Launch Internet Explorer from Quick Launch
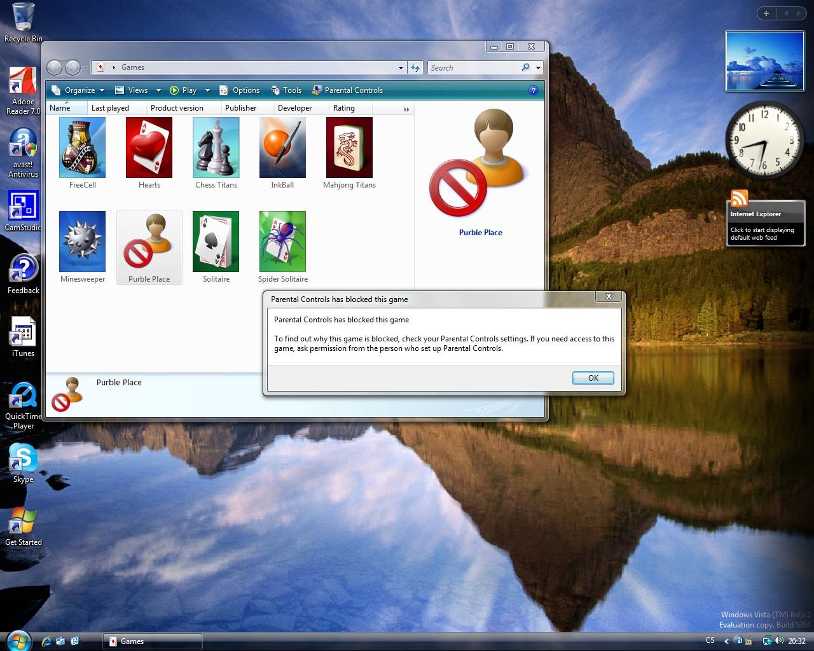The width and height of the screenshot is (814, 651). pyautogui.click(x=46, y=641)
